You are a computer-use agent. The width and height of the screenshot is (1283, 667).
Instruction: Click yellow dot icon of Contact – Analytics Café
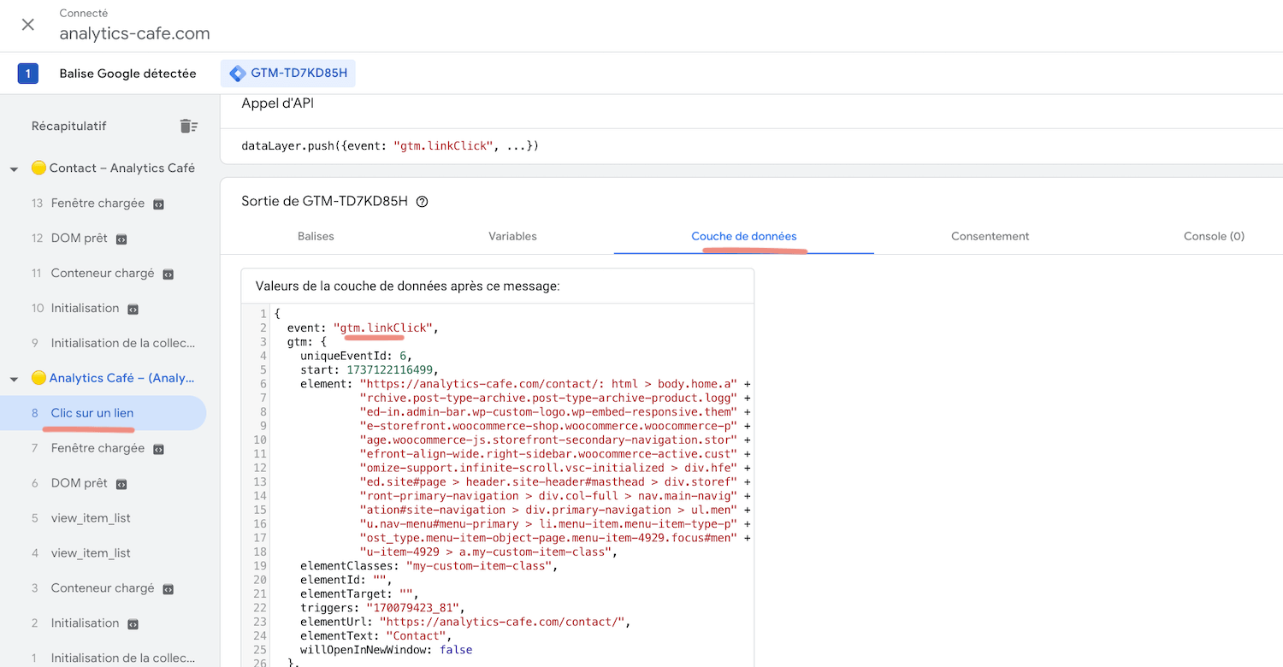pyautogui.click(x=38, y=168)
